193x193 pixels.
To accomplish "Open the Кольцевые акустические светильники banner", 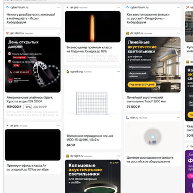I will coord(93,176).
